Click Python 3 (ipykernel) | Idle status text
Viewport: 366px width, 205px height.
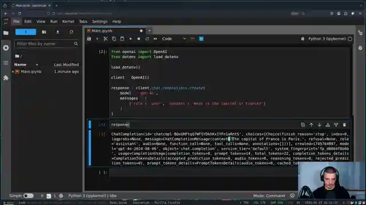[93, 196]
